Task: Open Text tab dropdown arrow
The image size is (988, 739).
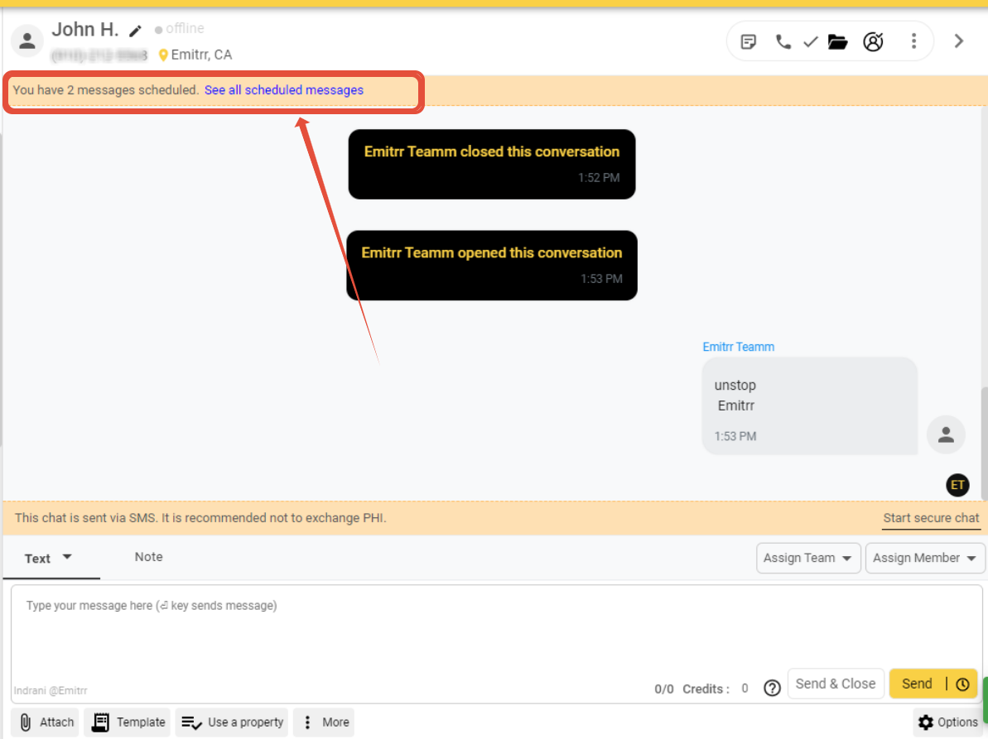Action: pos(67,557)
